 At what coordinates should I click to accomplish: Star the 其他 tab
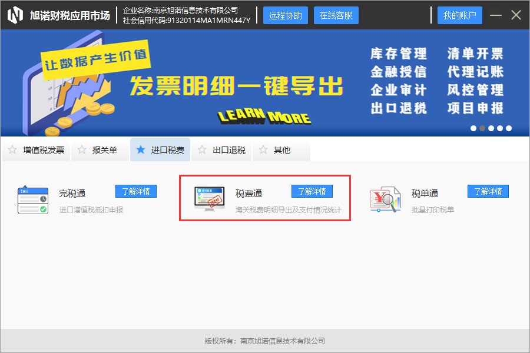[263, 149]
